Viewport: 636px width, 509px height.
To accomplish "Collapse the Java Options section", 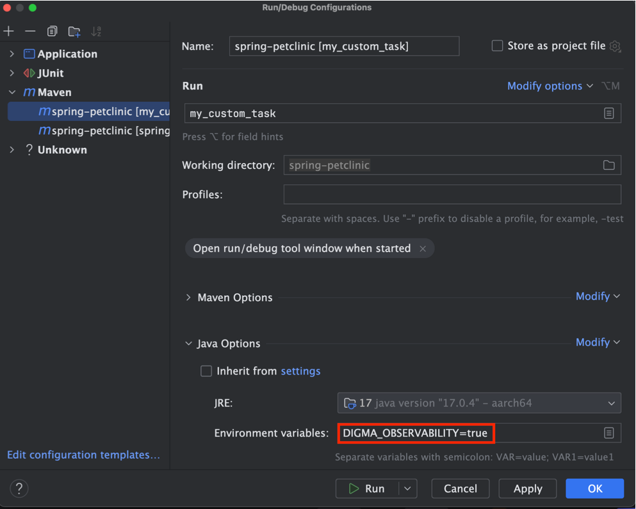I will point(188,344).
